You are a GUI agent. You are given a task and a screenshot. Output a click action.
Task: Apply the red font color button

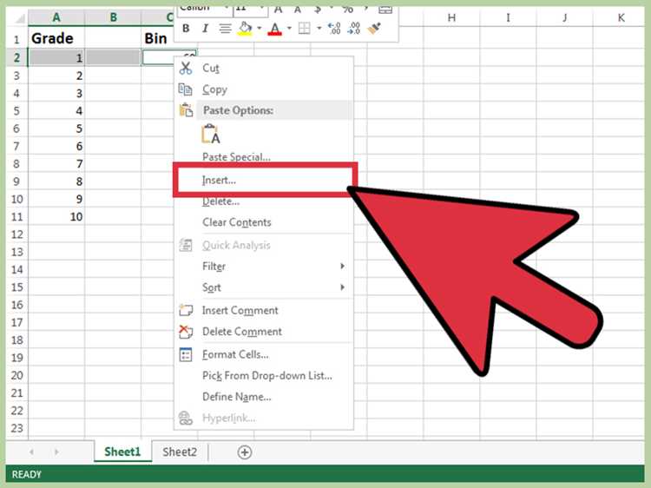coord(274,29)
